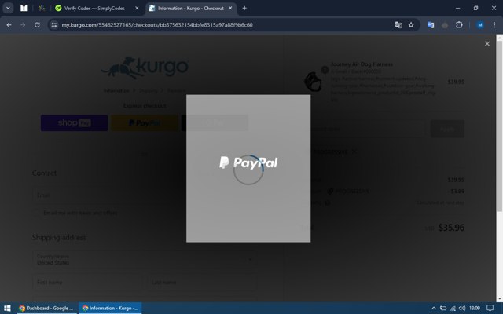Screen dimensions: 503x314
Task: Select the Information - Kurgo - Checkout tab
Action: (190, 9)
